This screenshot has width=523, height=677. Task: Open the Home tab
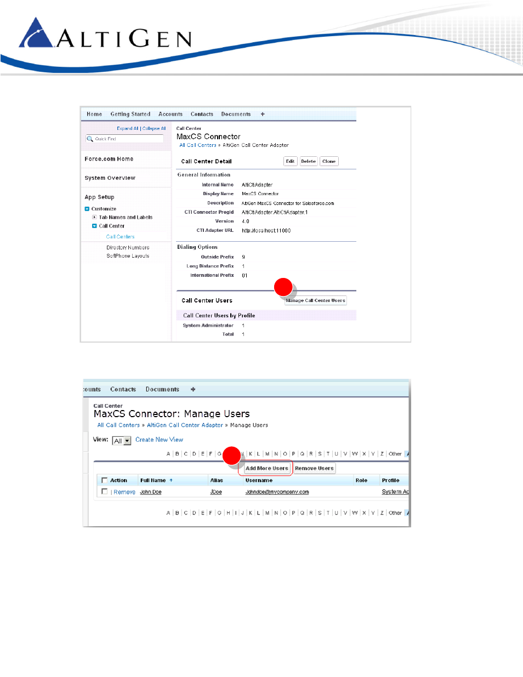(x=94, y=114)
